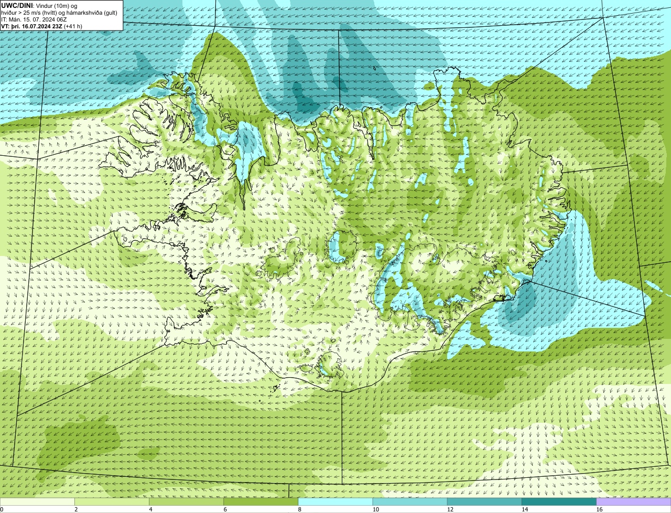Image resolution: width=671 pixels, height=513 pixels.
Task: Click the legend scale label '2'
Action: pos(76,509)
